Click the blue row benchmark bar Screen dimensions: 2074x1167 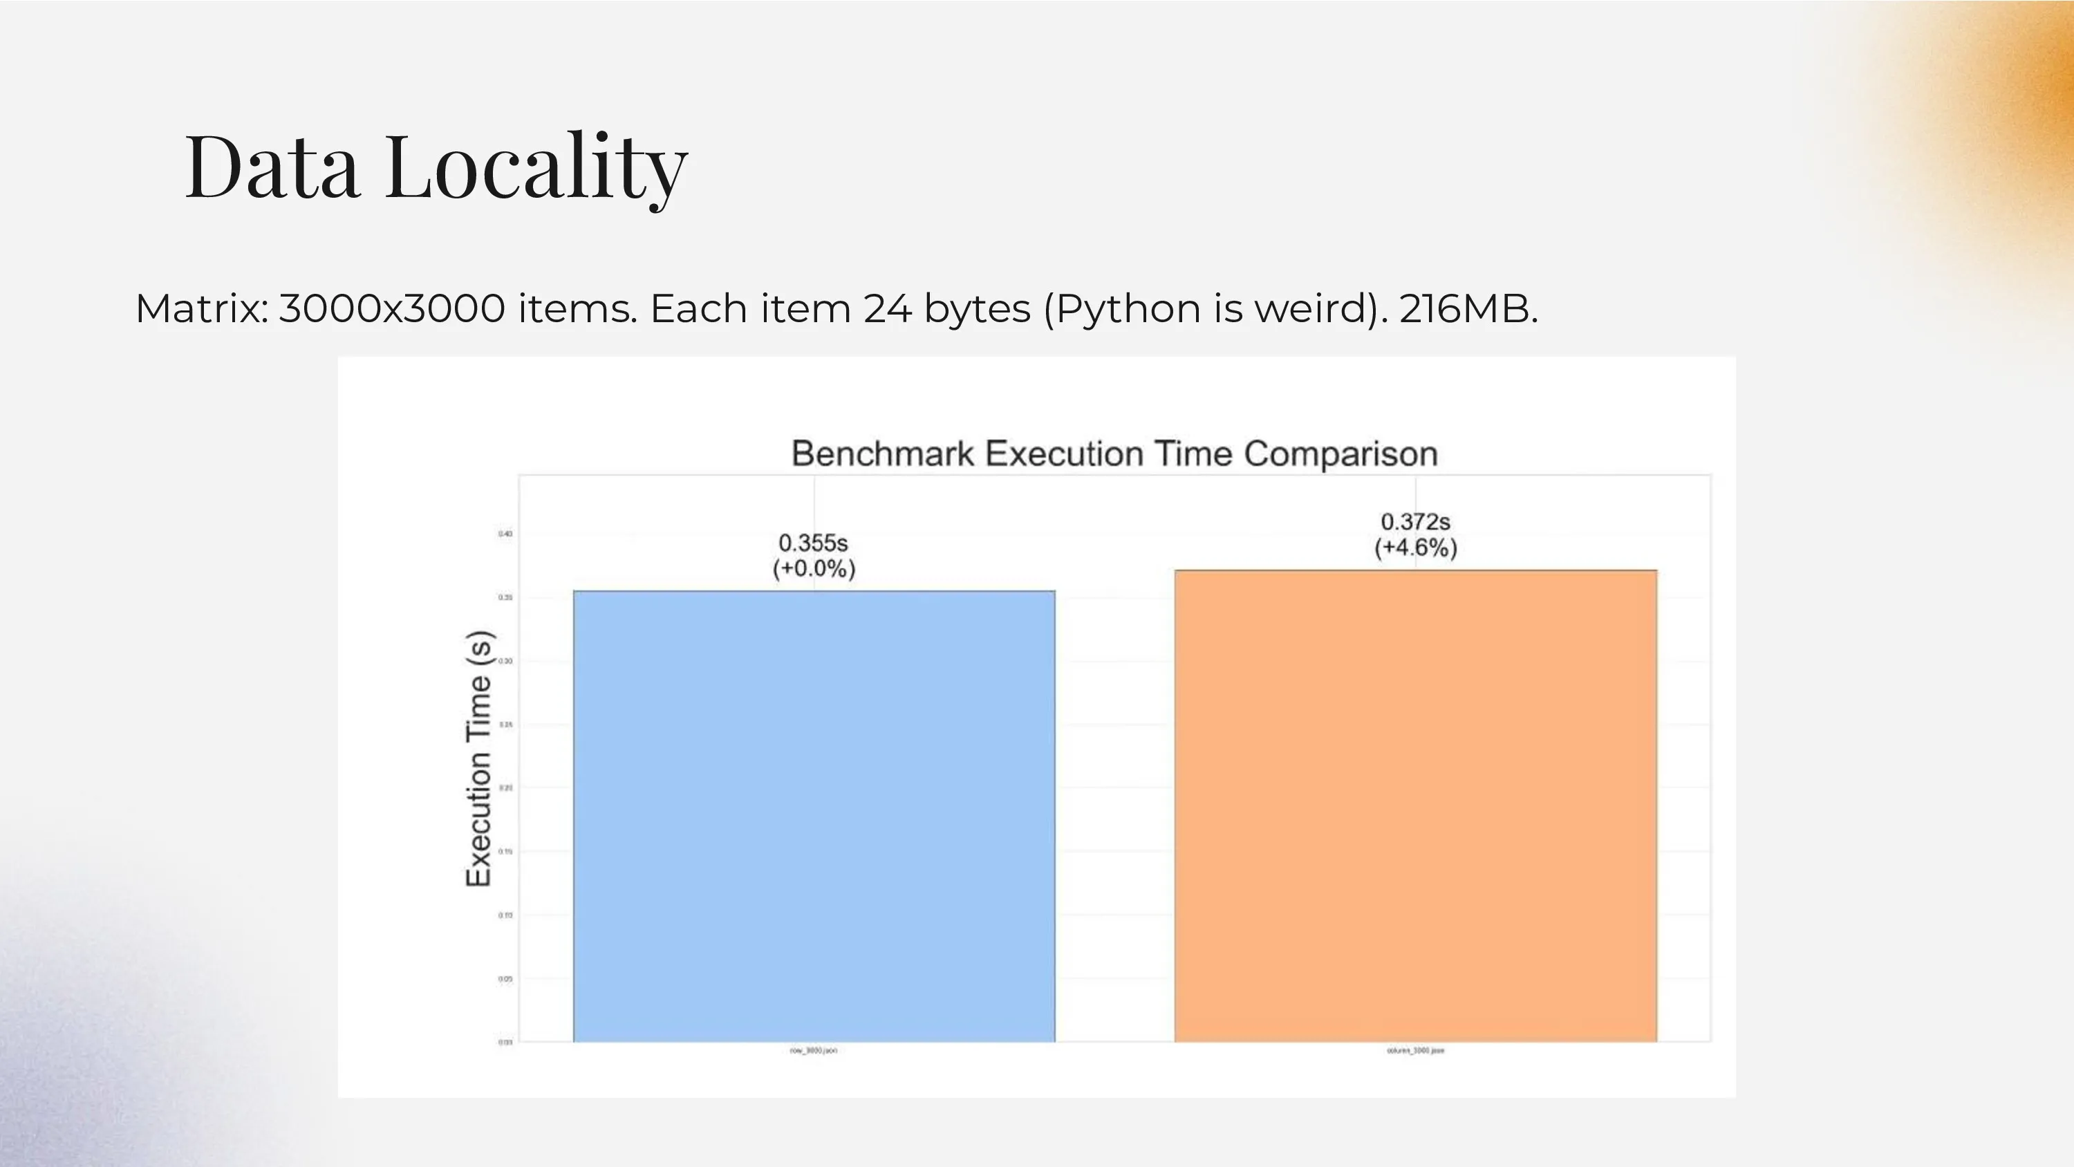pyautogui.click(x=814, y=816)
